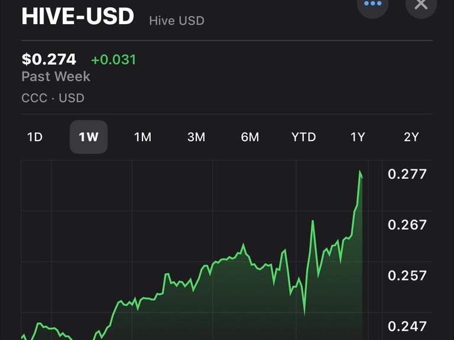This screenshot has height=340, width=454.
Task: Close the HIVE-USD detail view
Action: [421, 4]
